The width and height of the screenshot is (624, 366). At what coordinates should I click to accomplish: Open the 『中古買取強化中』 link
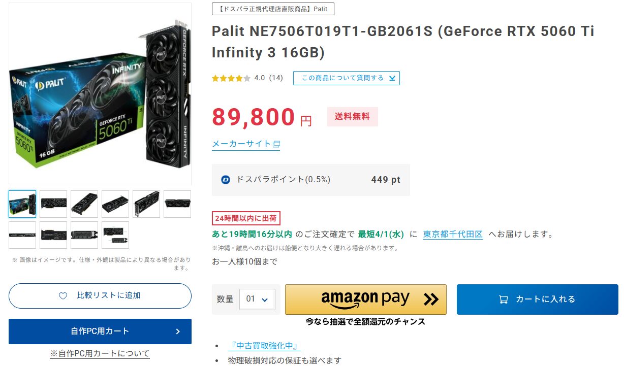pyautogui.click(x=264, y=346)
